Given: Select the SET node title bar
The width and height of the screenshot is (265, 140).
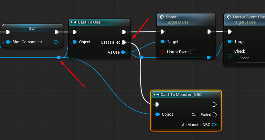Looking at the screenshot, I should 32,28.
